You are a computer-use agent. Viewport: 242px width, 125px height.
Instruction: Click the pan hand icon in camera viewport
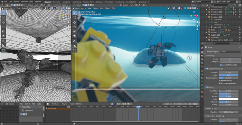[197, 26]
